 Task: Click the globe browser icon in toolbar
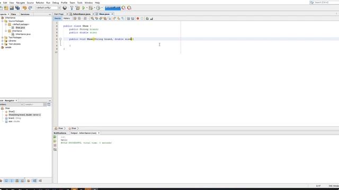tap(65, 8)
